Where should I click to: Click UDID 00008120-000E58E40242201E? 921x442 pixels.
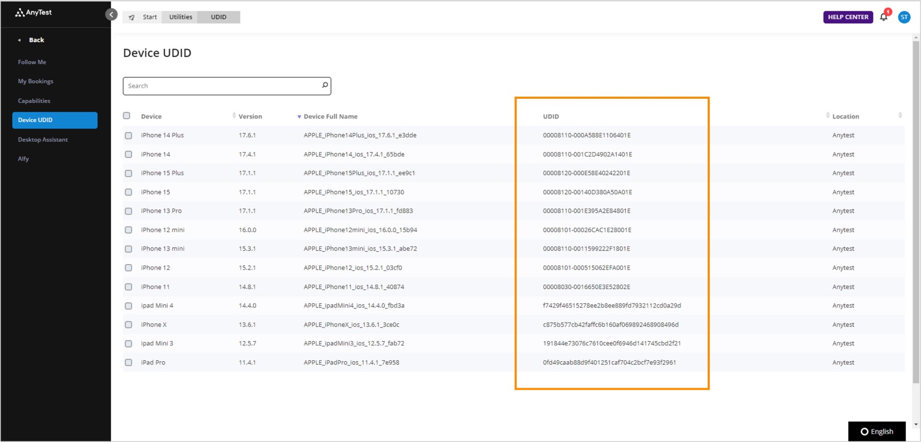586,173
